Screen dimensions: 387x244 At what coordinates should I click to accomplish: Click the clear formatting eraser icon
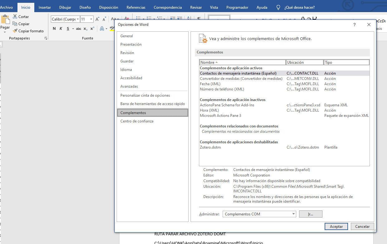127,19
